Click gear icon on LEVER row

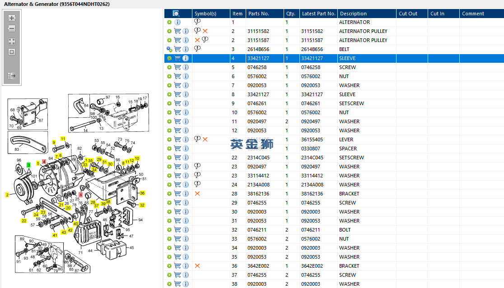click(169, 139)
